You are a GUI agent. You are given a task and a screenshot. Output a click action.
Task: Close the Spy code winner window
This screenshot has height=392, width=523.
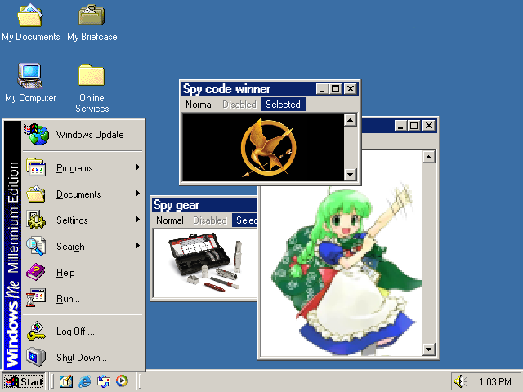351,89
